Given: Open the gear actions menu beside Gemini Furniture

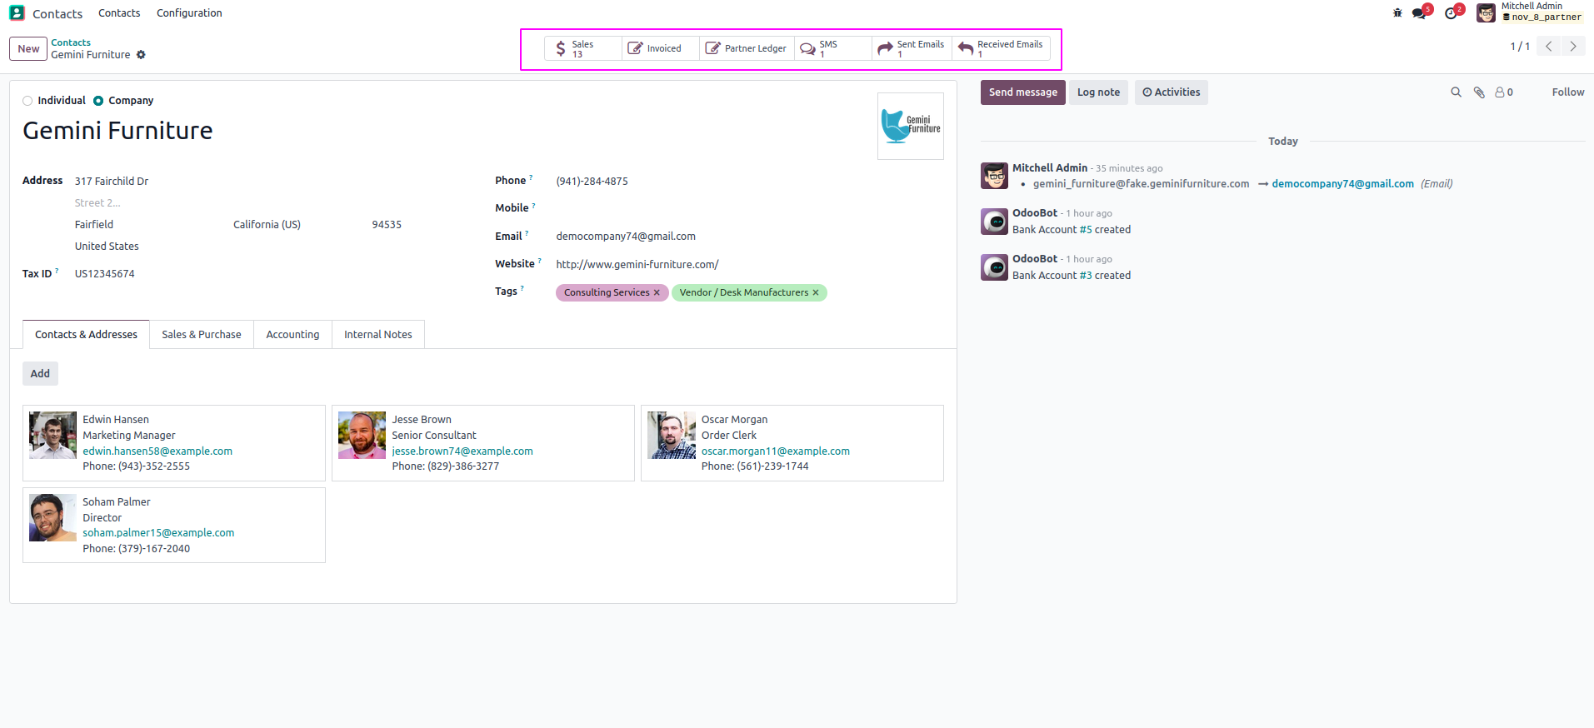Looking at the screenshot, I should click(x=141, y=55).
